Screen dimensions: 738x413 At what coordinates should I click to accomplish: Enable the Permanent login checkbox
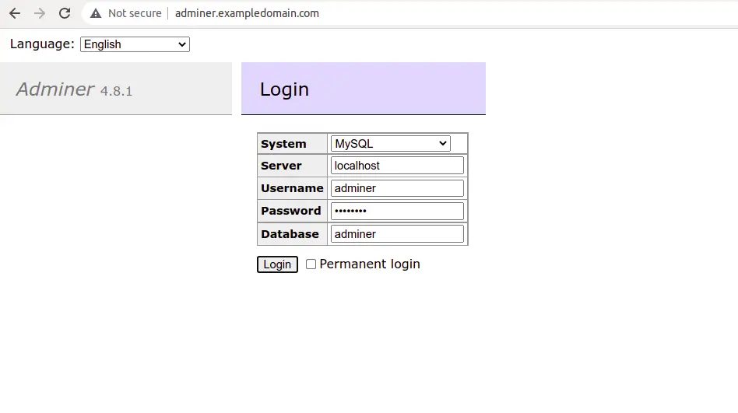click(x=311, y=264)
